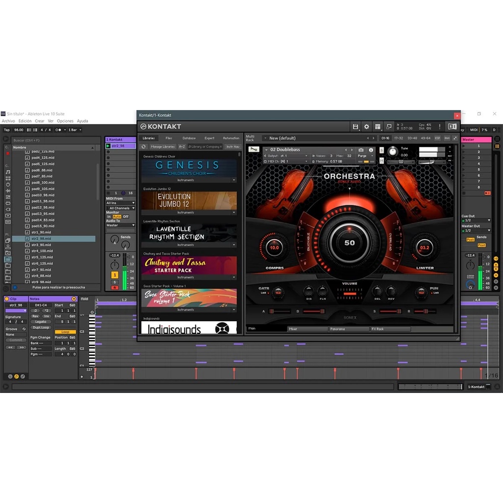This screenshot has height=503, width=503.
Task: Switch to Kontakt Database tab
Action: 189,138
